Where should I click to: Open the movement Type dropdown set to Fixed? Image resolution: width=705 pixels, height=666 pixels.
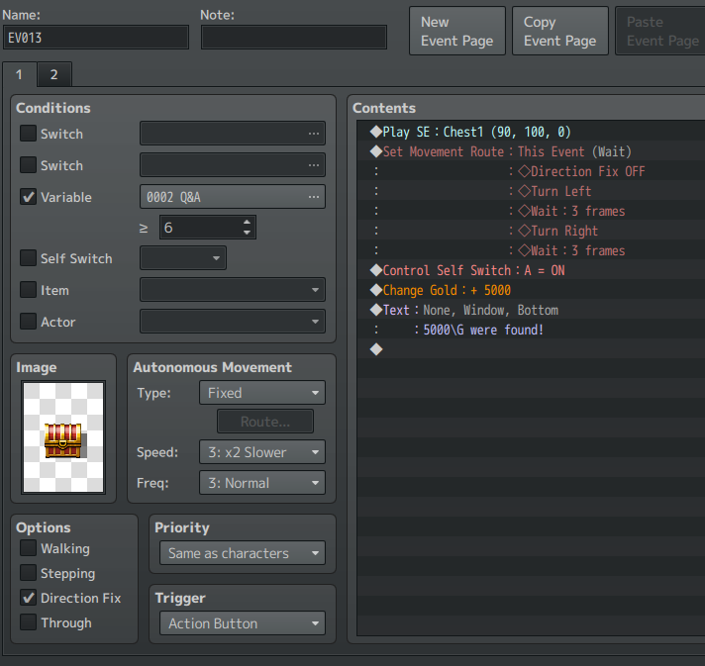click(262, 393)
